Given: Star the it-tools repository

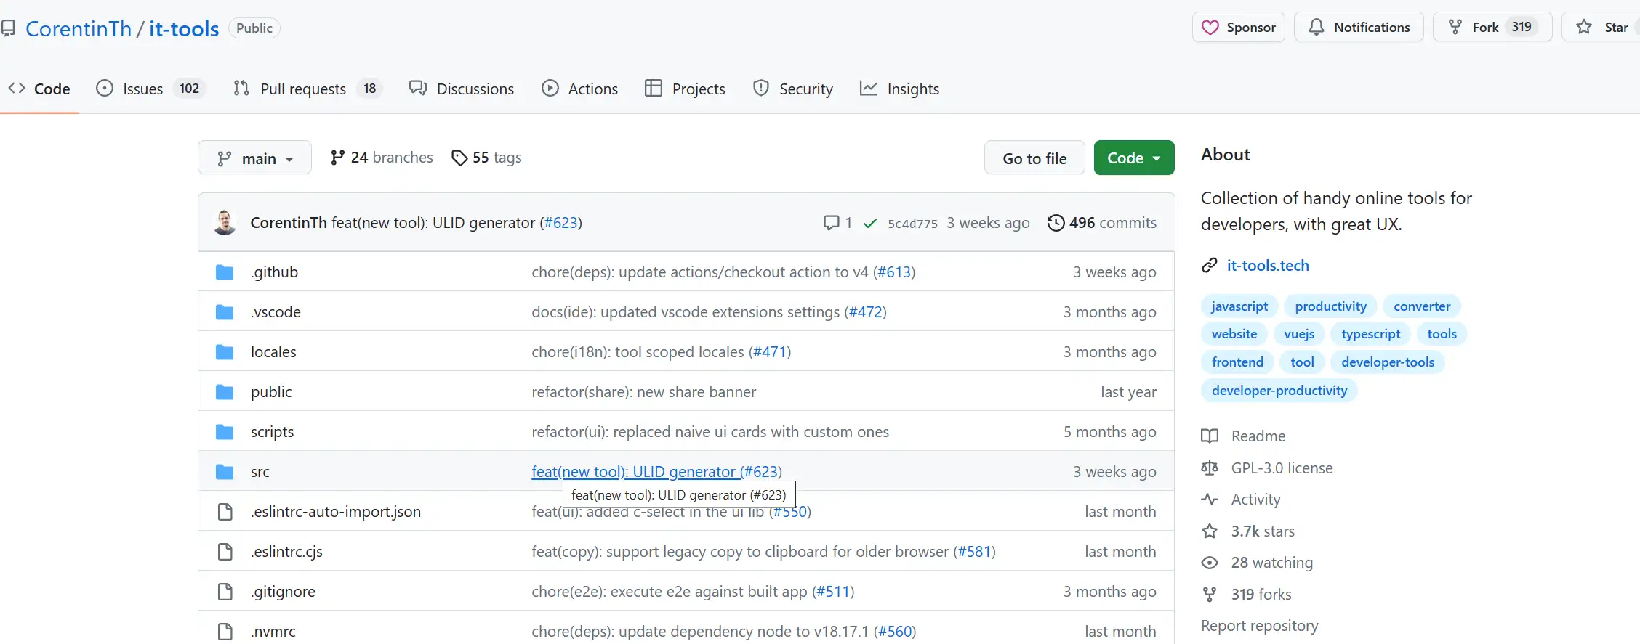Looking at the screenshot, I should tap(1602, 28).
